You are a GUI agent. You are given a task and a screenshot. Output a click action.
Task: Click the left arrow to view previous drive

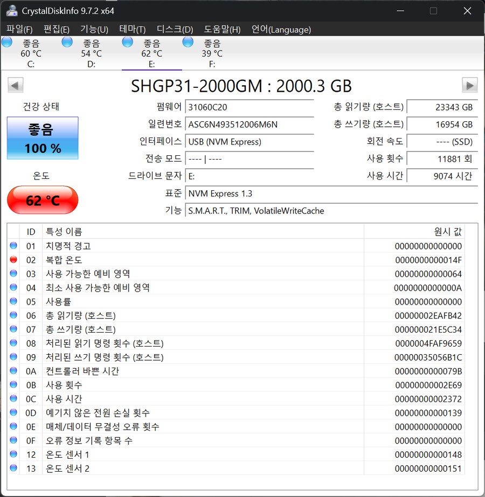[x=15, y=85]
